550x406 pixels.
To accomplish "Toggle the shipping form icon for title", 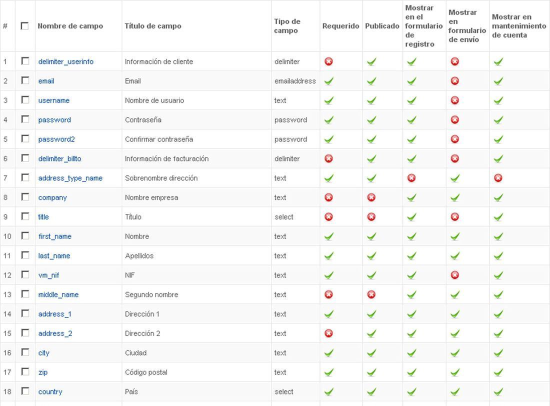I will point(454,217).
